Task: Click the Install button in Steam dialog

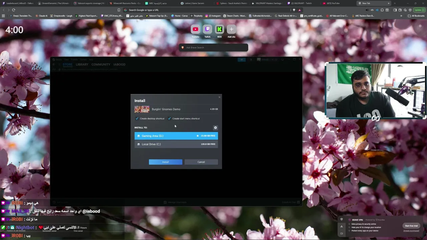Action: tap(165, 162)
